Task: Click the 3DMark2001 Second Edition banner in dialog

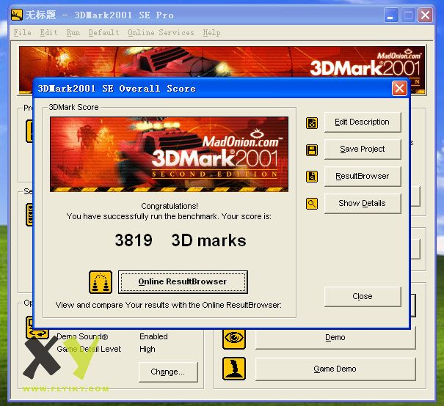Action: [x=169, y=155]
